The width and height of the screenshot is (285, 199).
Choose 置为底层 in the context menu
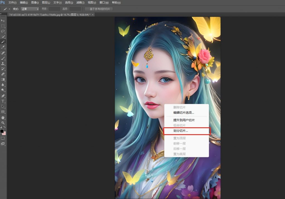click(x=186, y=154)
